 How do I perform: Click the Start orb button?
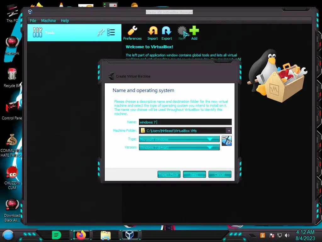point(8,235)
